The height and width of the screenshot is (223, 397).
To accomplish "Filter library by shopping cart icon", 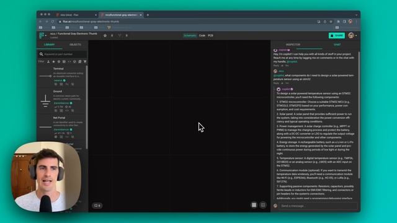I will tap(85, 62).
